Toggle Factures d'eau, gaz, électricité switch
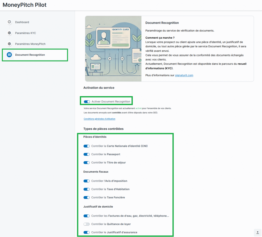 click(x=87, y=216)
